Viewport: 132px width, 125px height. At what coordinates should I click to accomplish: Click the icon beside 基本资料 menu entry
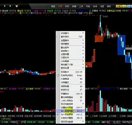click(58, 37)
